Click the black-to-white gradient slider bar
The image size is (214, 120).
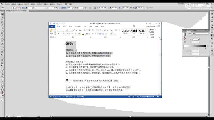[x=194, y=46]
